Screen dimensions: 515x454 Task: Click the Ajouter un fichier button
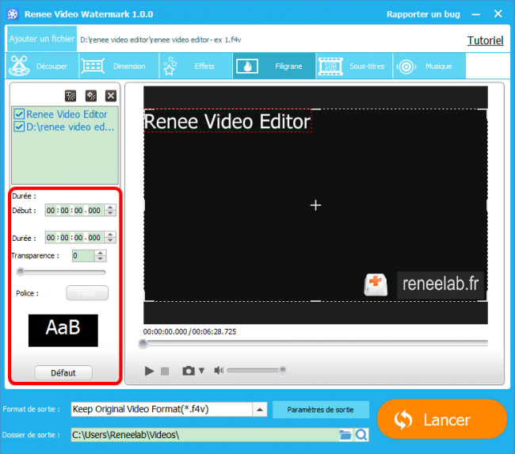(42, 39)
